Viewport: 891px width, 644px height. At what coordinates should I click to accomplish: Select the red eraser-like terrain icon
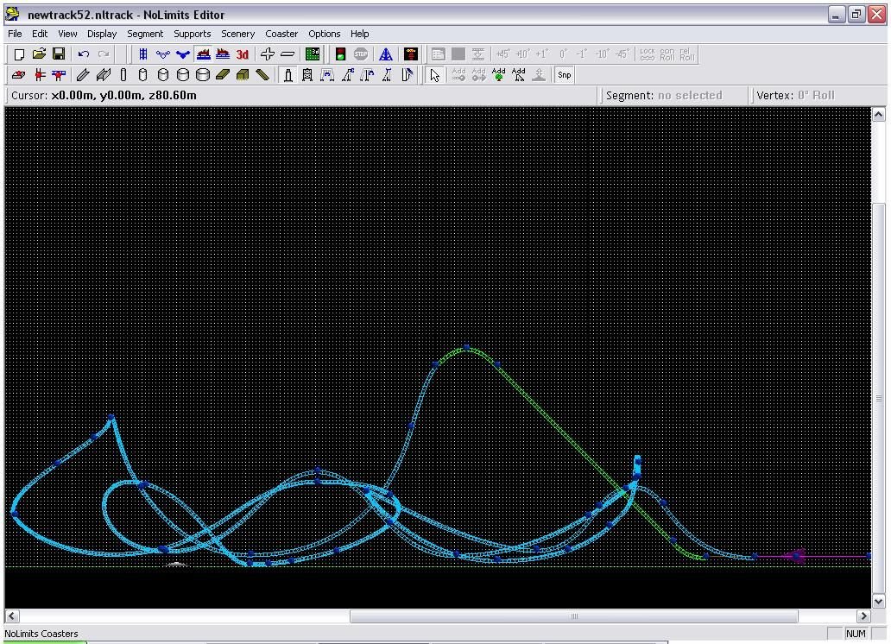click(19, 74)
